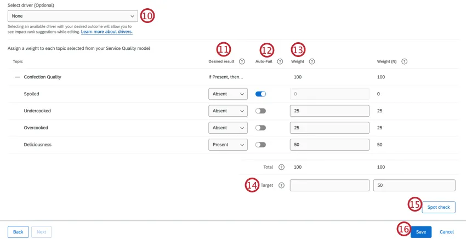Image resolution: width=466 pixels, height=239 pixels.
Task: Click the help icon next to Target
Action: [x=281, y=185]
